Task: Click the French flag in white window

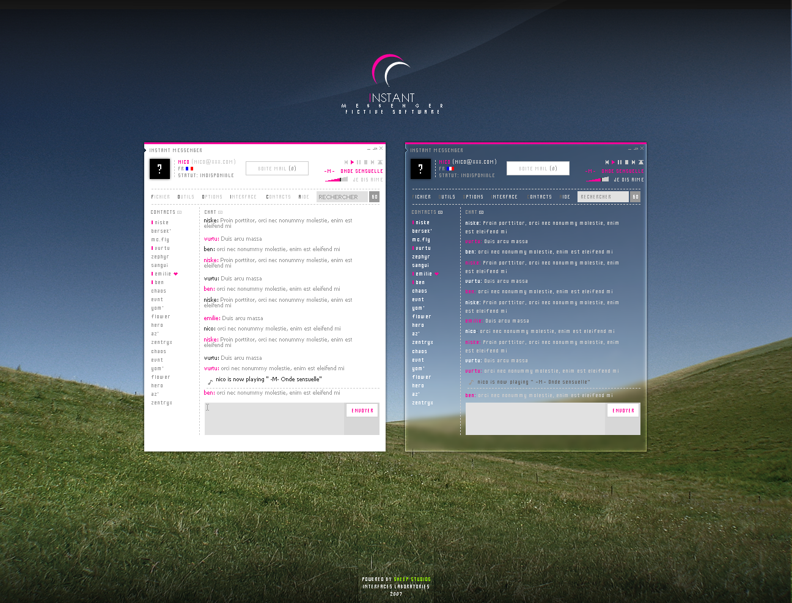Action: 189,169
